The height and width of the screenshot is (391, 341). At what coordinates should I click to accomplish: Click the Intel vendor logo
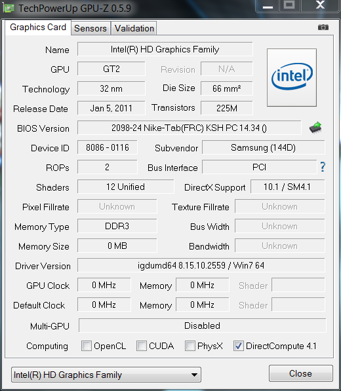[292, 77]
